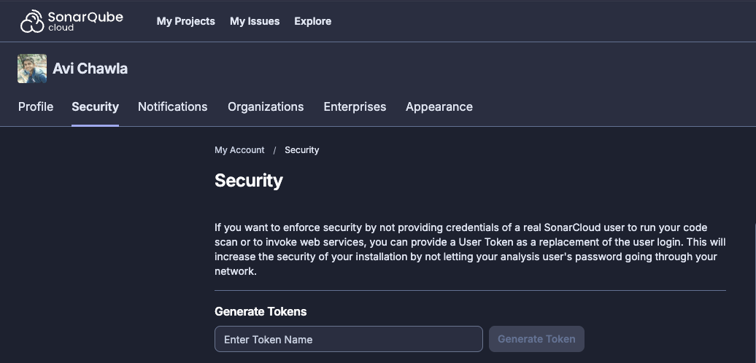Open the Explore menu item

click(x=312, y=21)
